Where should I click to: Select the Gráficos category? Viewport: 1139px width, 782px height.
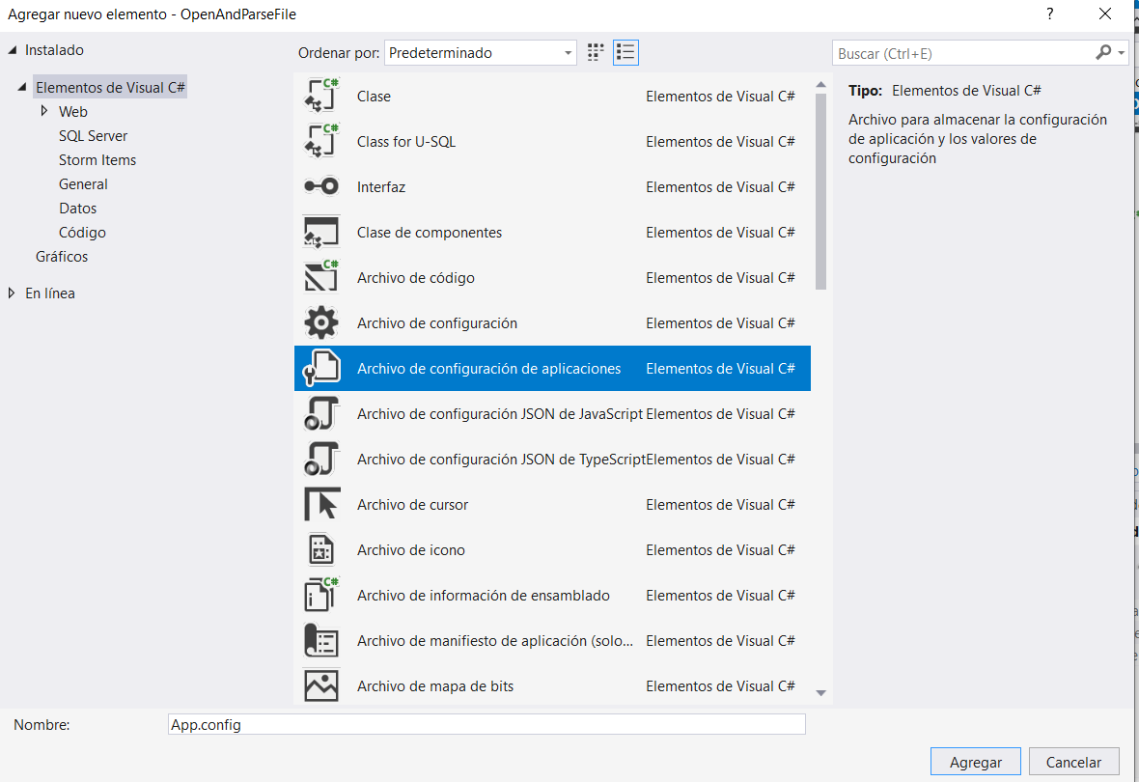pos(62,257)
